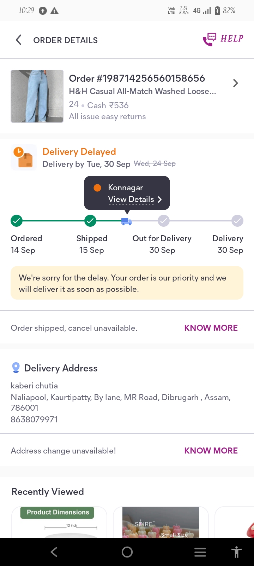The height and width of the screenshot is (566, 254).
Task: Tap the Ordered green checkmark step
Action: pos(17,221)
